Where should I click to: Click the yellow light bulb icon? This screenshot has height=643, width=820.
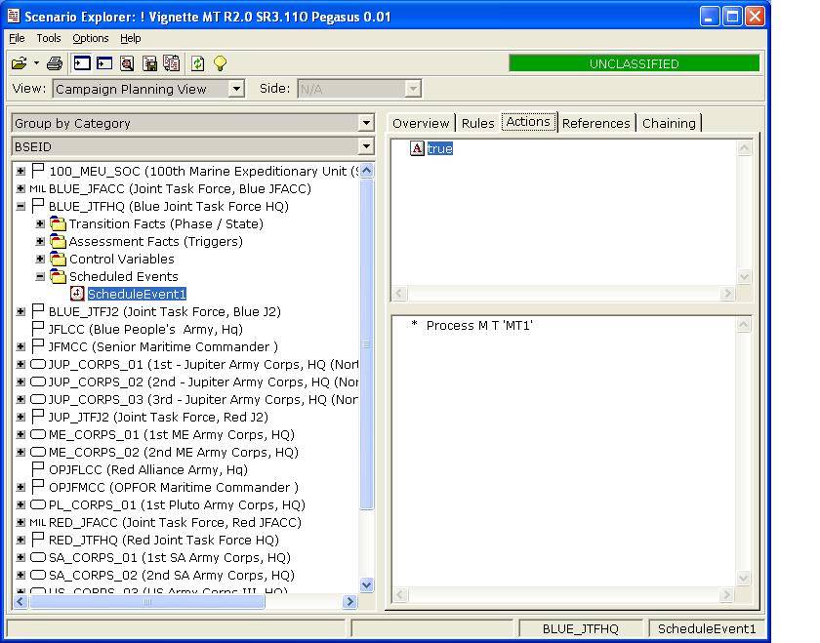click(x=221, y=63)
